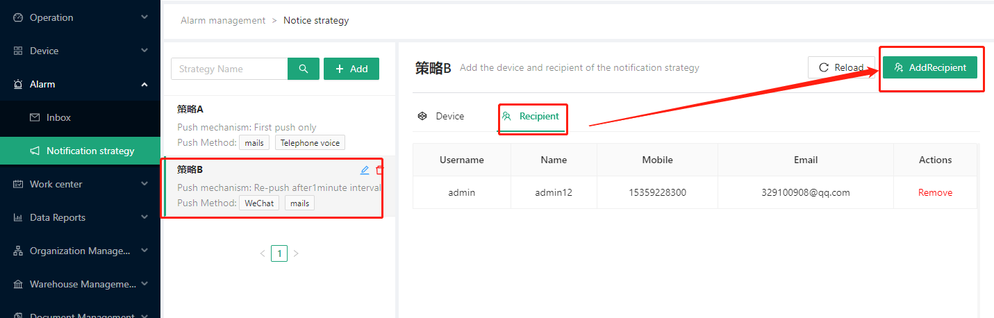Go to page 1 in pagination
Image resolution: width=994 pixels, height=318 pixels.
coord(279,253)
